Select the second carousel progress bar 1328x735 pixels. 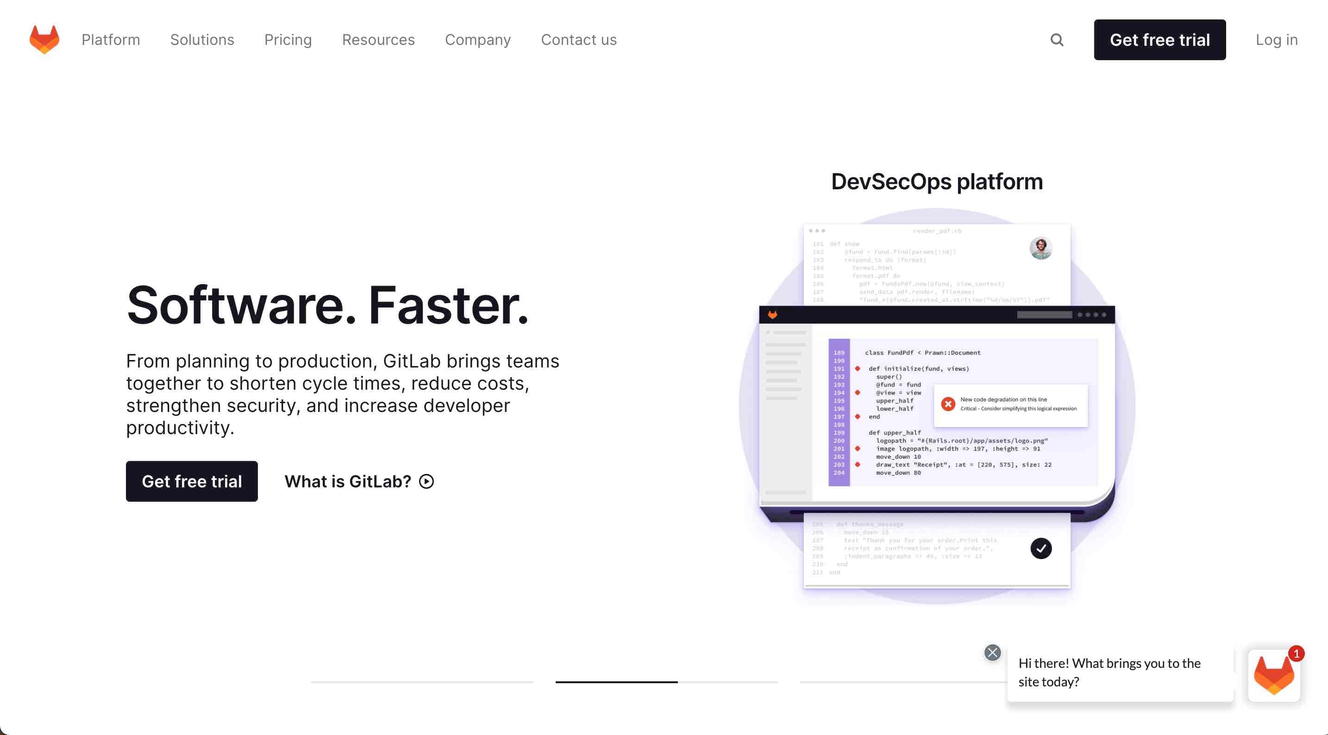coord(667,682)
